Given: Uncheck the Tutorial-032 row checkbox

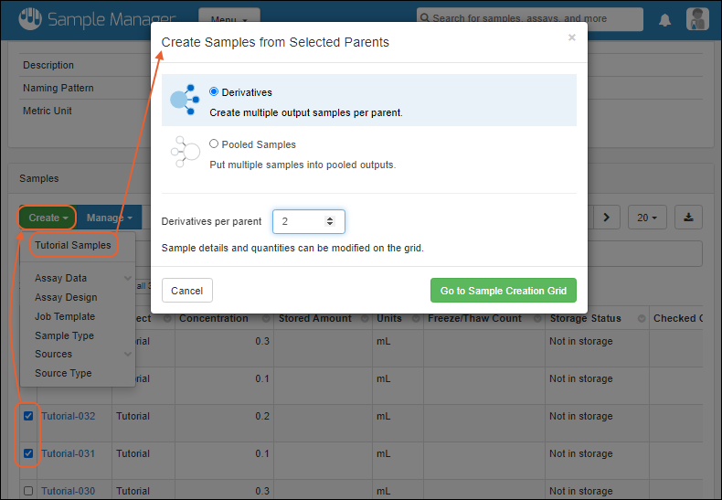Looking at the screenshot, I should point(28,416).
